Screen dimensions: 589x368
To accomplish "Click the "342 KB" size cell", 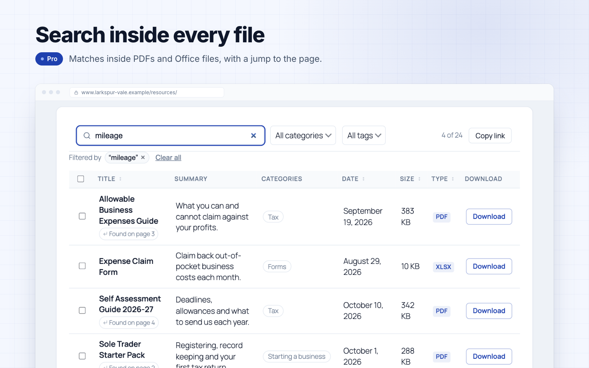I will click(x=408, y=311).
